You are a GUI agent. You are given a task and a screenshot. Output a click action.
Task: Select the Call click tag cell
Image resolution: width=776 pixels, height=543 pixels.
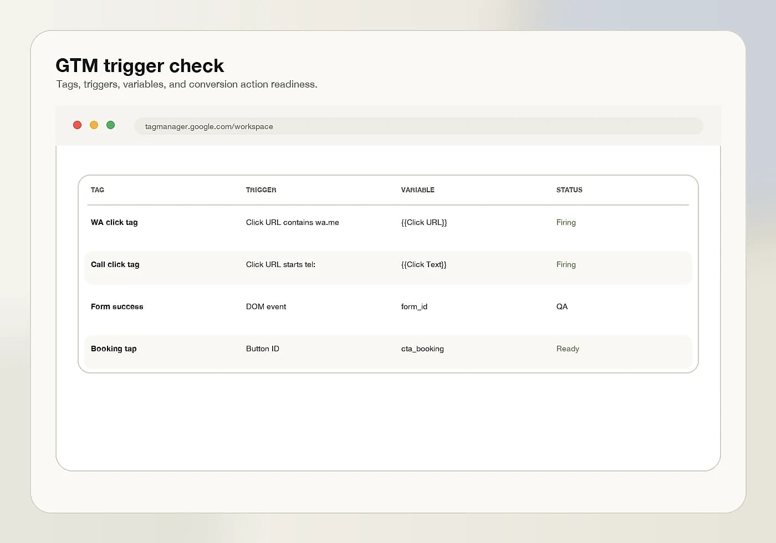coord(115,264)
